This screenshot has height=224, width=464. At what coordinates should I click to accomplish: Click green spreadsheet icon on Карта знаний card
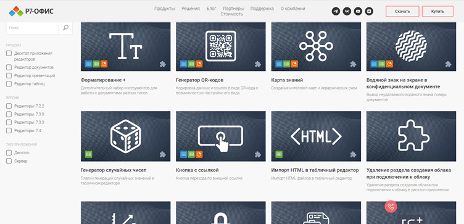click(x=287, y=64)
